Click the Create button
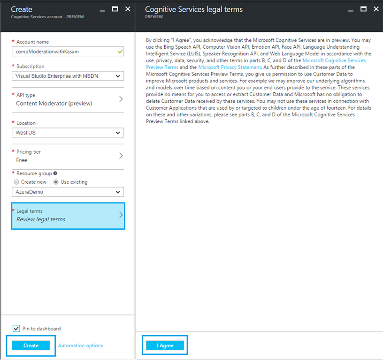This screenshot has width=383, height=360. pyautogui.click(x=31, y=345)
